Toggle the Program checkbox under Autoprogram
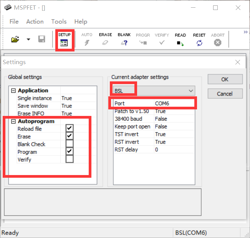The height and width of the screenshot is (238, 250). (x=70, y=151)
